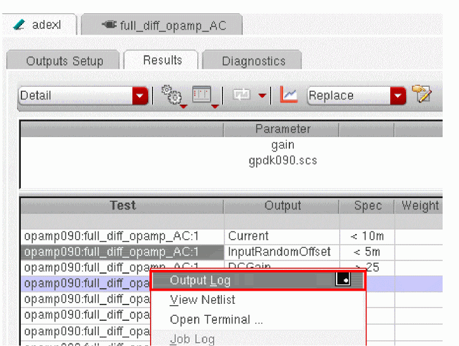The height and width of the screenshot is (346, 459).
Task: Choose Output Log from the context menu
Action: click(x=258, y=281)
